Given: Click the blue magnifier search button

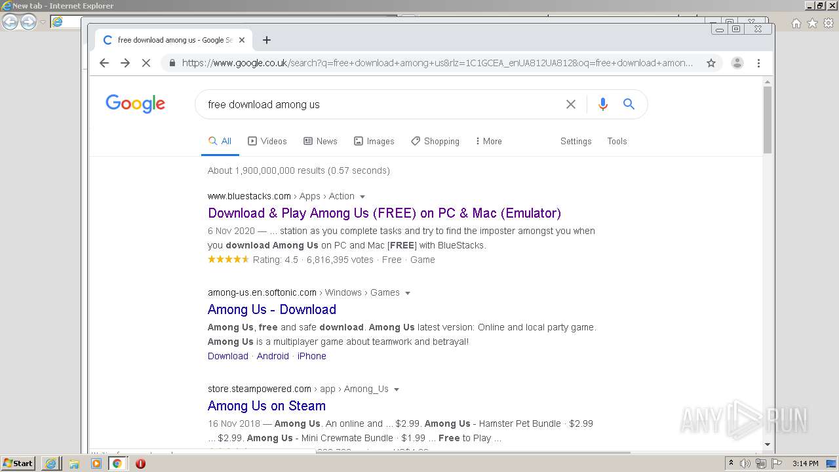Looking at the screenshot, I should [x=629, y=104].
